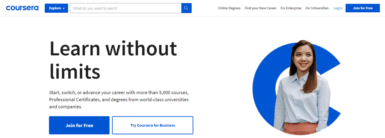This screenshot has height=138, width=385.
Task: Go to Find your New Career
Action: tap(260, 8)
